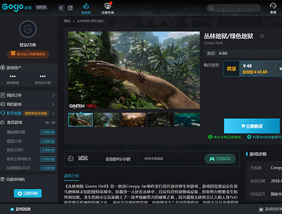This screenshot has width=282, height=214.
Task: Select the fifth underwater thumbnail
Action: (187, 120)
